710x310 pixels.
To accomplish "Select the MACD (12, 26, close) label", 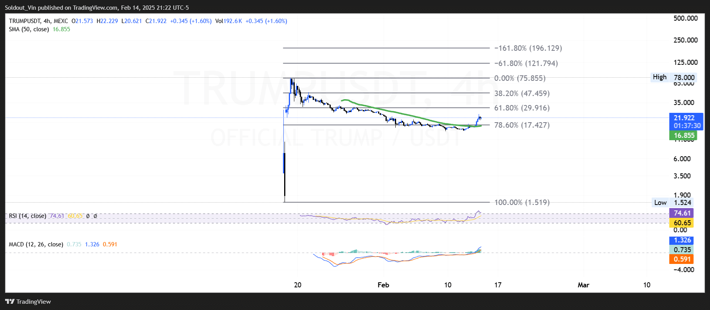I will 36,244.
